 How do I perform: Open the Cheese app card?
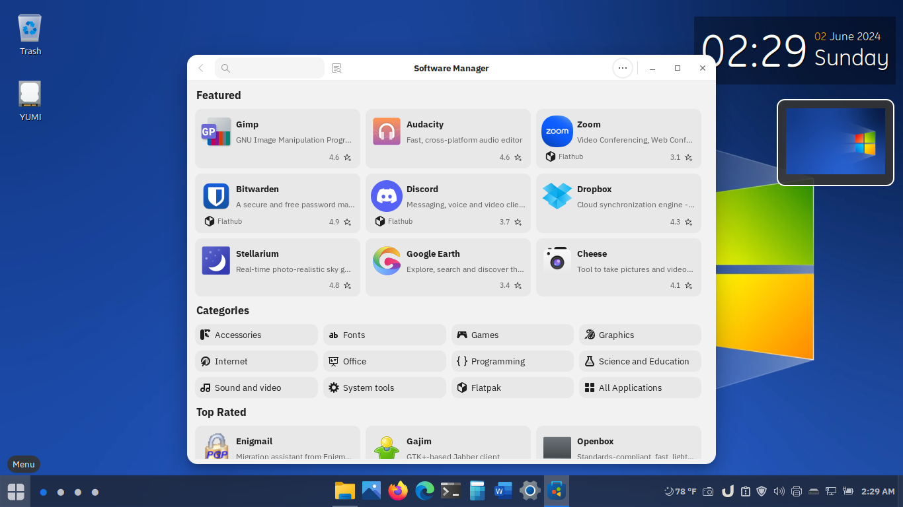point(619,267)
